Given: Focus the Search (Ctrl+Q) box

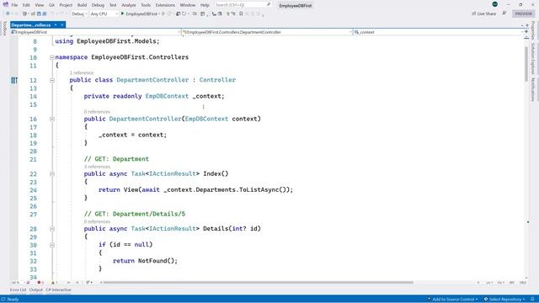Looking at the screenshot, I should point(243,5).
